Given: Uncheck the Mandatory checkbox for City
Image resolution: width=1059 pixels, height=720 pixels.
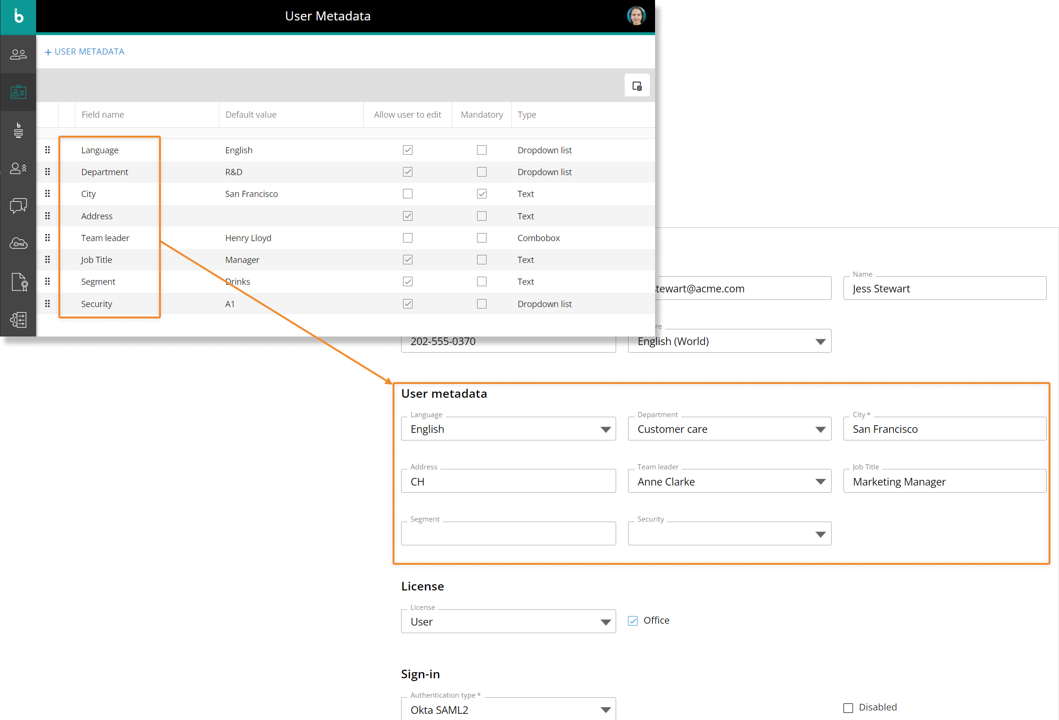Looking at the screenshot, I should click(481, 194).
